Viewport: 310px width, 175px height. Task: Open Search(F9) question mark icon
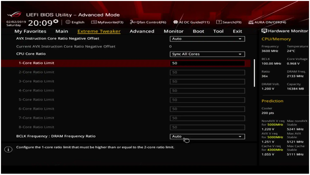(219, 22)
